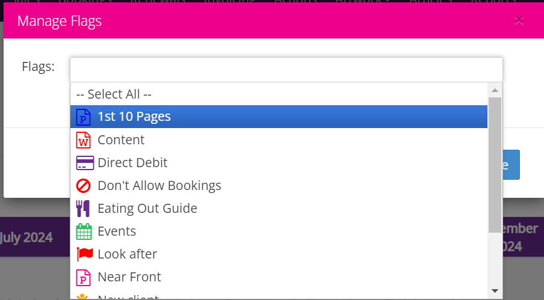Click the blue P icon for 1st 10 Pages
The width and height of the screenshot is (544, 300).
tap(83, 117)
